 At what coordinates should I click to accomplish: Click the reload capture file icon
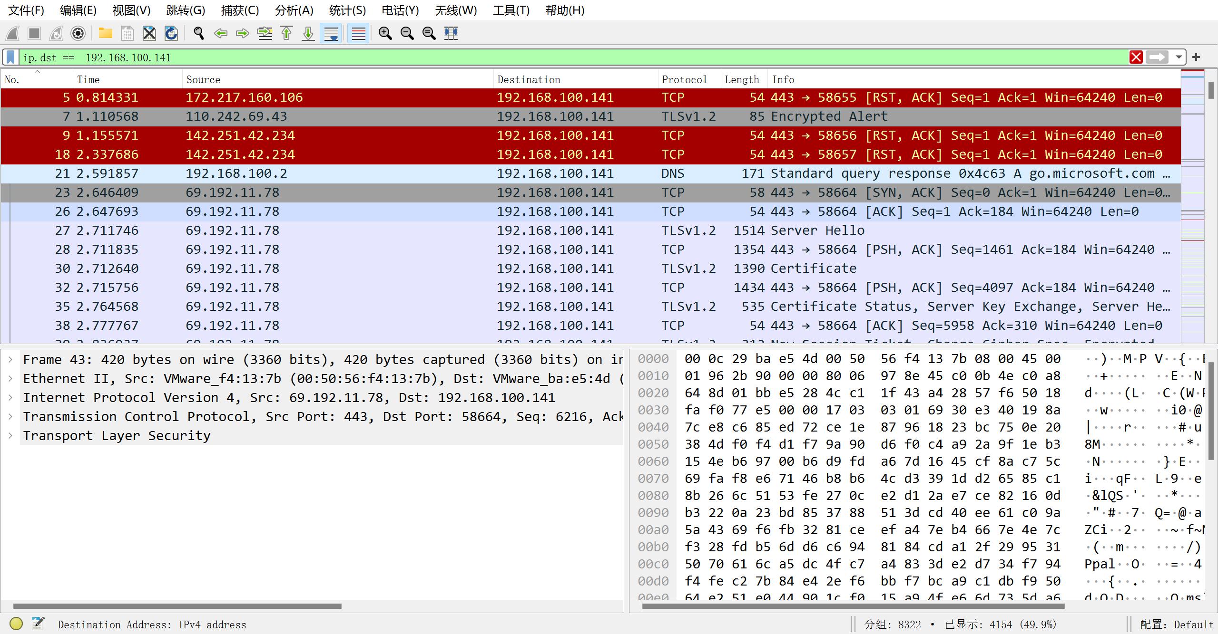coord(171,33)
